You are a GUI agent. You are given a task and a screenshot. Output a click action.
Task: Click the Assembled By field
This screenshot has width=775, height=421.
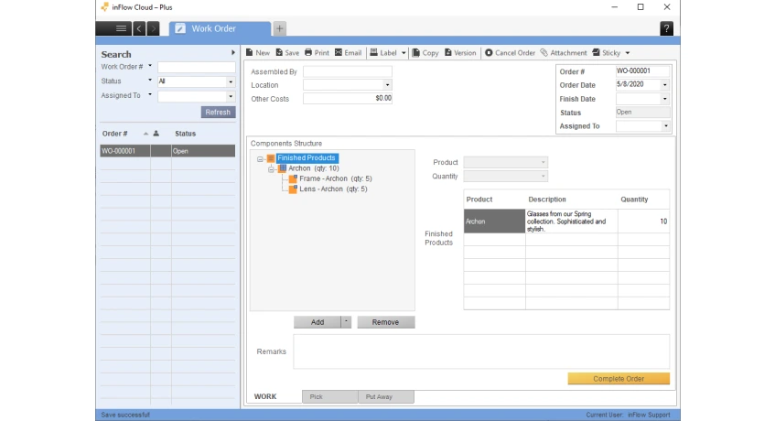[x=348, y=71]
